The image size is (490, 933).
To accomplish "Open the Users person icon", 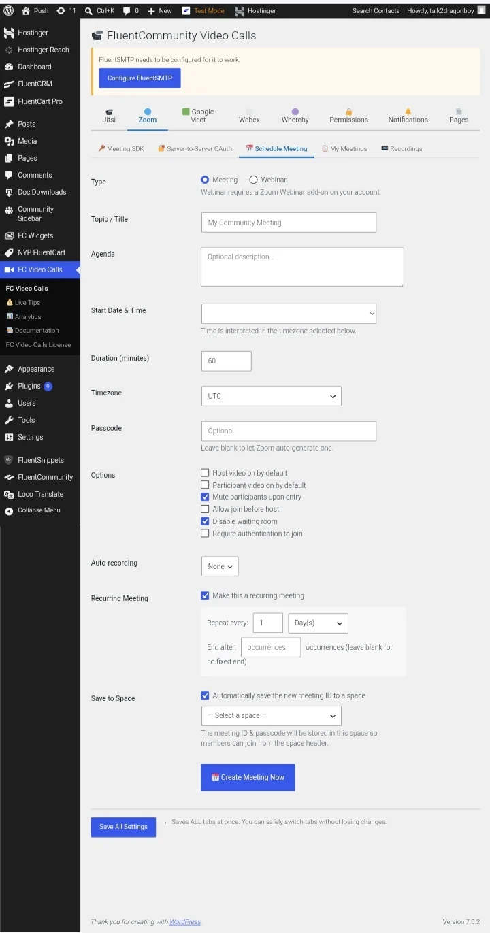I will [9, 403].
